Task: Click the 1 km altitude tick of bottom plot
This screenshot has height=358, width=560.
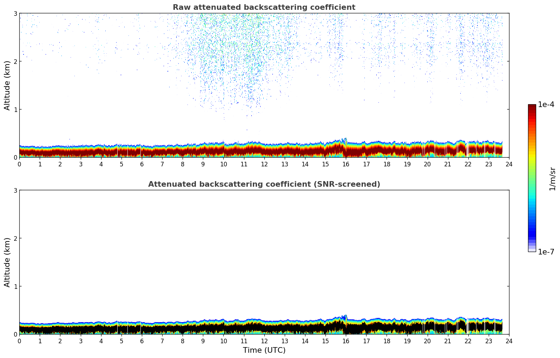Action: (15, 286)
